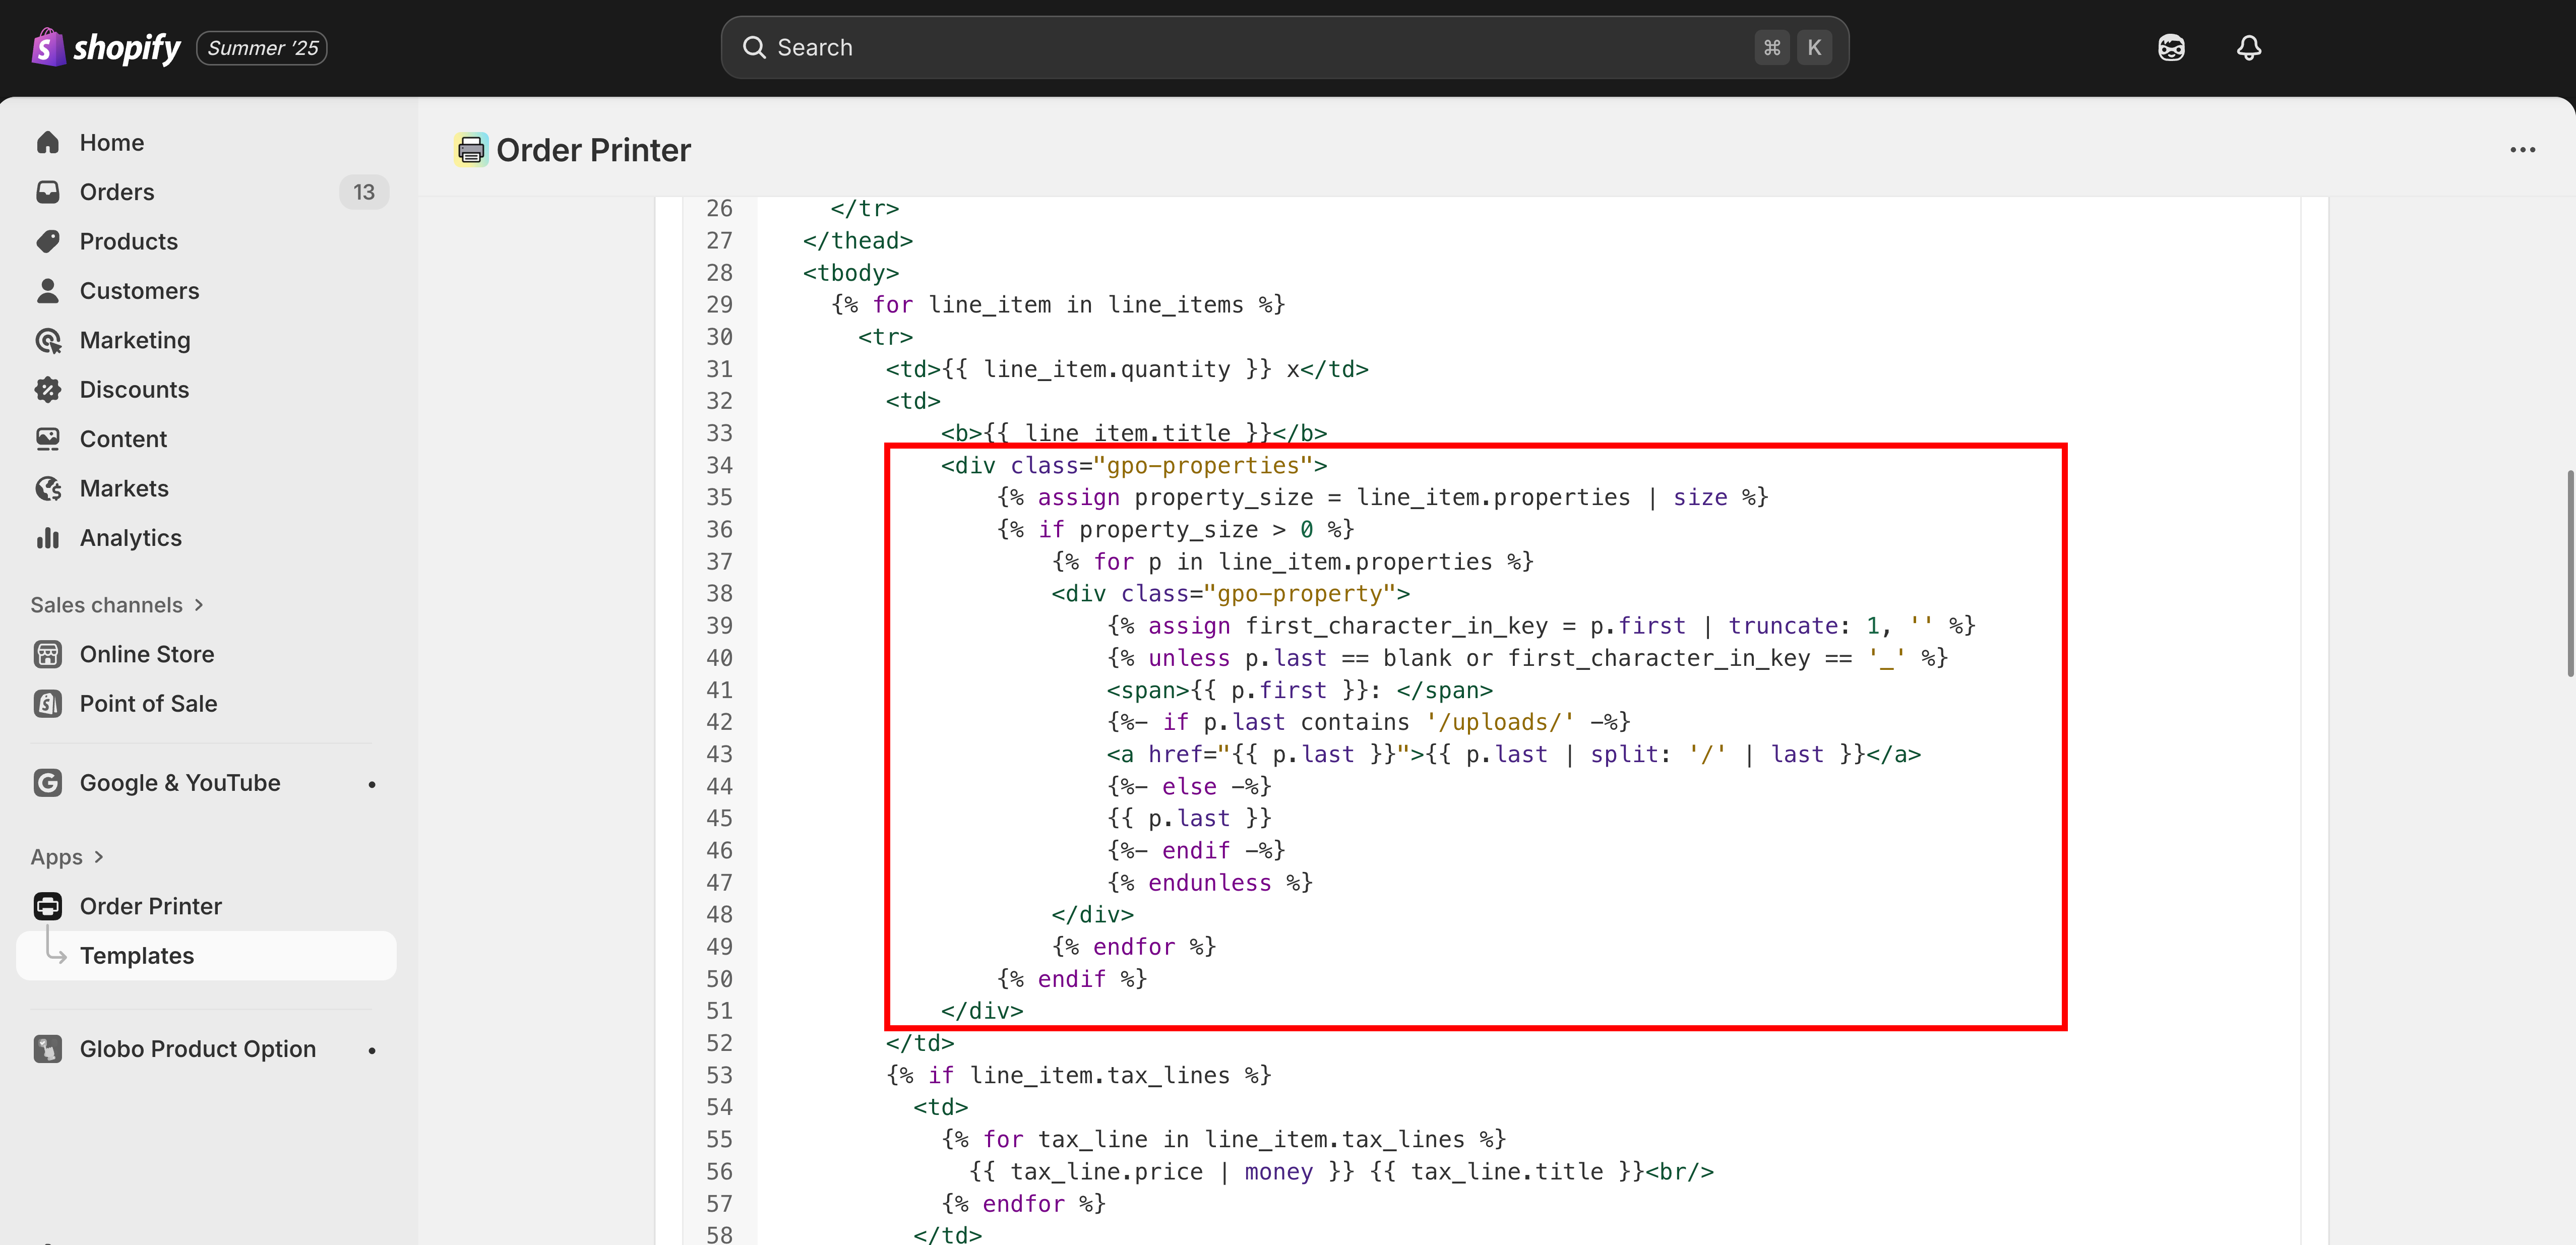Click the 'endunless' keyword on line 47

1209,882
